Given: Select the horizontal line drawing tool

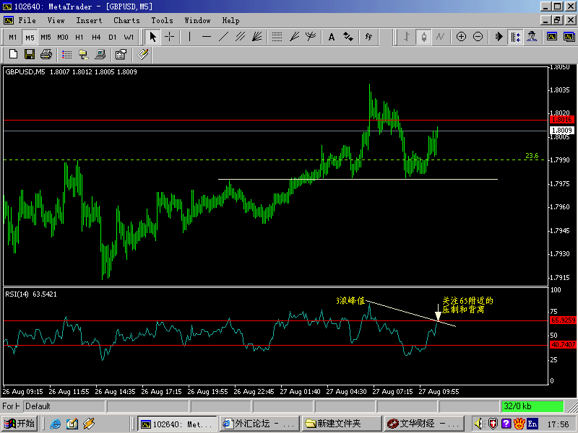Looking at the screenshot, I should [x=207, y=37].
